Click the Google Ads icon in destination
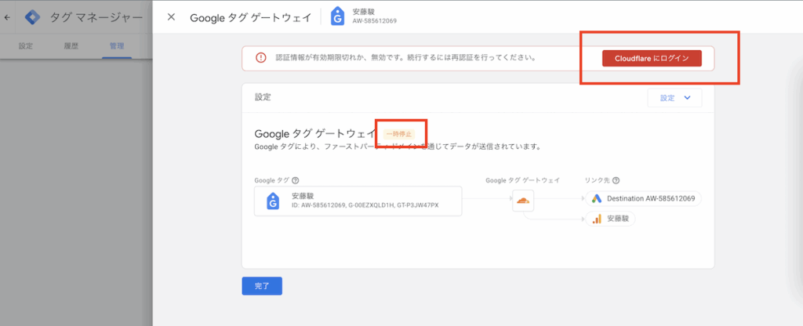Screen dimensions: 803x326 pyautogui.click(x=597, y=198)
